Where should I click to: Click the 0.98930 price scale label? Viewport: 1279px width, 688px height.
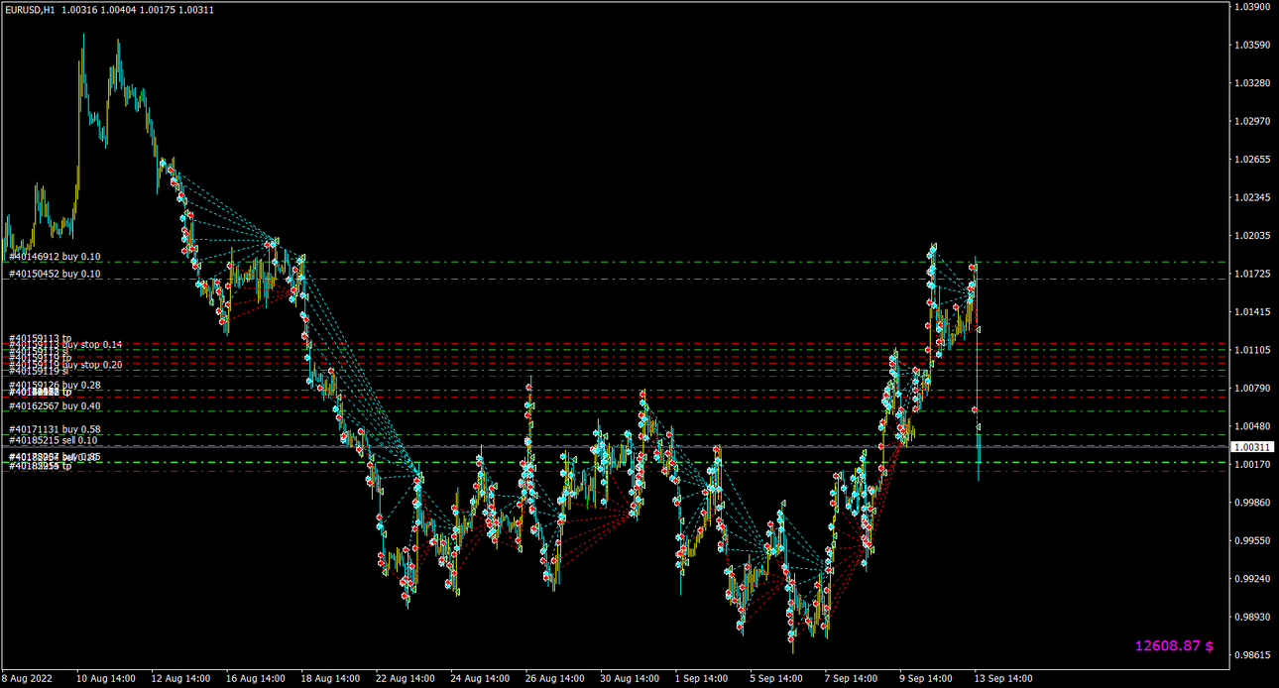[1252, 618]
